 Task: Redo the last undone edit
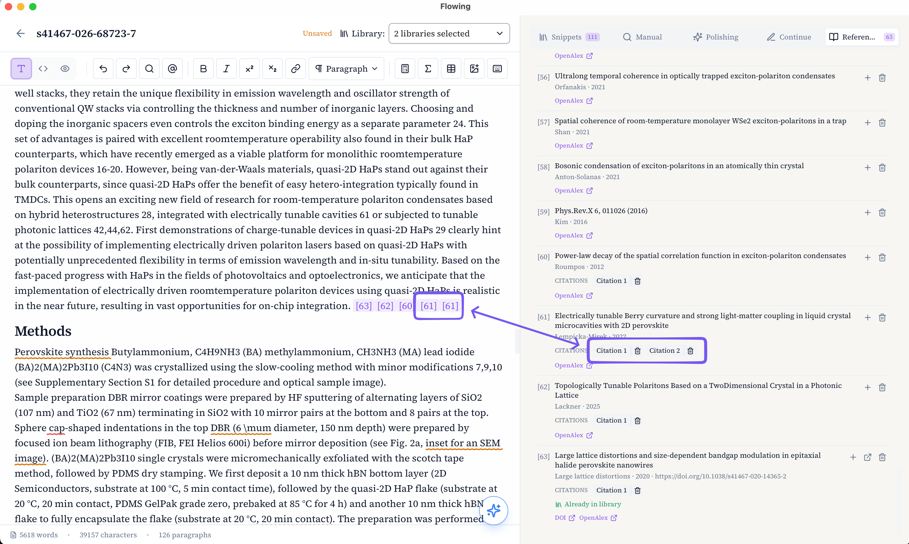point(126,69)
